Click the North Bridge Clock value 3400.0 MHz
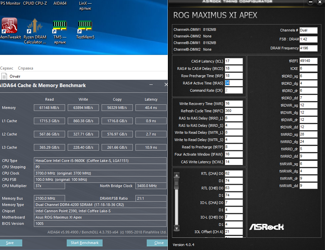 click(x=151, y=186)
